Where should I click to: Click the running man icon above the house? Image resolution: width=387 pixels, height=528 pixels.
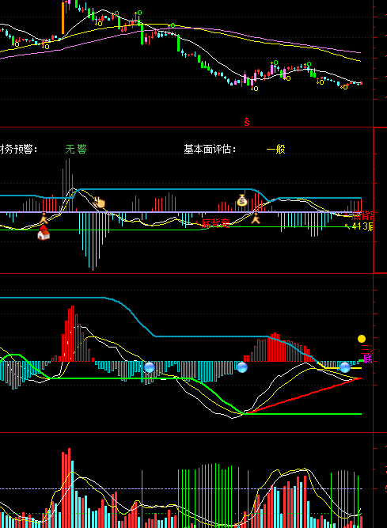(44, 218)
